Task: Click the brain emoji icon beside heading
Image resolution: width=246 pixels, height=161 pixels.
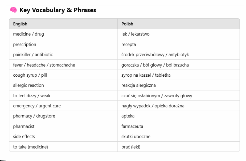Action: 13,10
